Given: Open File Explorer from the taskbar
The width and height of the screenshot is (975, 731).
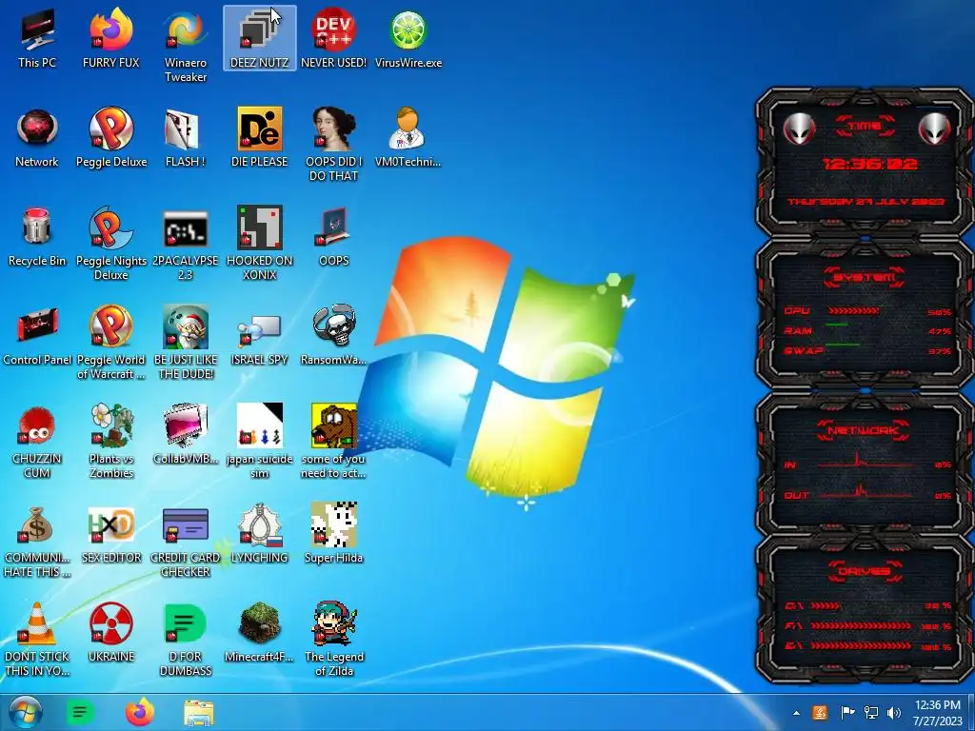Looking at the screenshot, I should point(199,713).
